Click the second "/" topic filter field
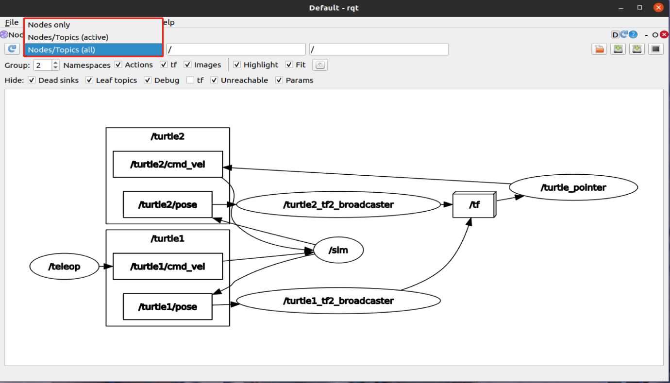The image size is (670, 383). [379, 49]
